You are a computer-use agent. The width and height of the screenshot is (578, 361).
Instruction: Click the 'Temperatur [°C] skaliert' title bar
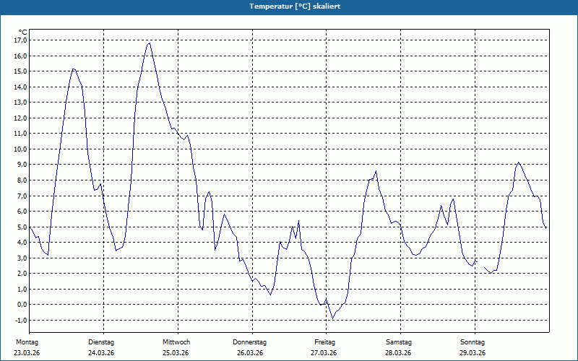pyautogui.click(x=289, y=6)
